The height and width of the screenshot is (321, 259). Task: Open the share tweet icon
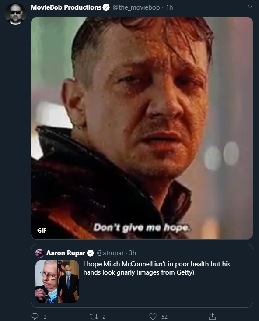tap(212, 316)
